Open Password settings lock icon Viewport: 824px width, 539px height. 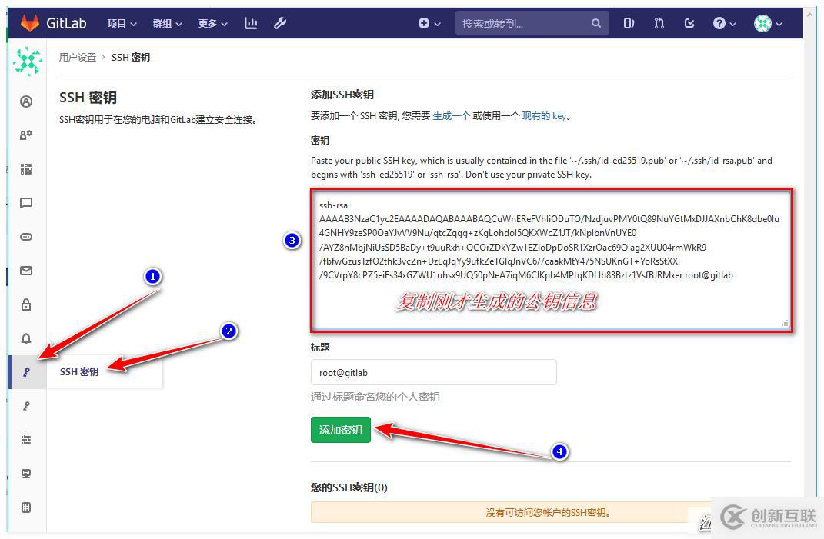[27, 304]
